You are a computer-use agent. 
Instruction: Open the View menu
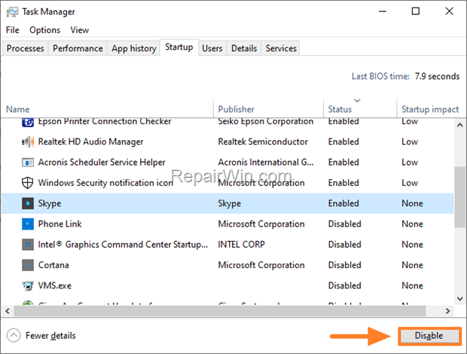click(80, 30)
